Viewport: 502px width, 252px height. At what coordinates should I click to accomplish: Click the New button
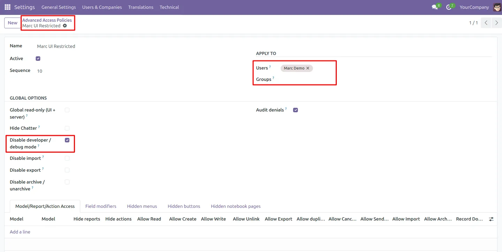tap(13, 23)
